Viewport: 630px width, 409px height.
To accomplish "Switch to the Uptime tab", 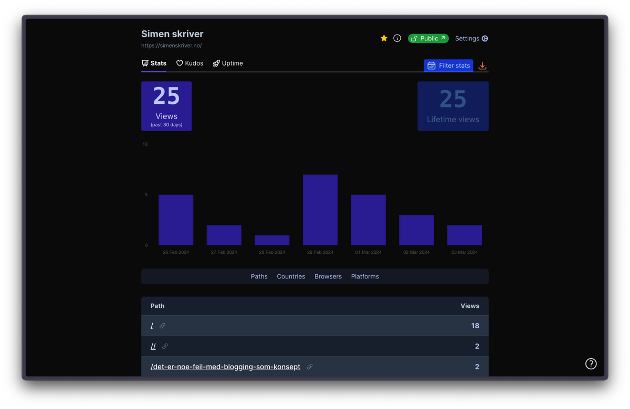I will point(228,63).
